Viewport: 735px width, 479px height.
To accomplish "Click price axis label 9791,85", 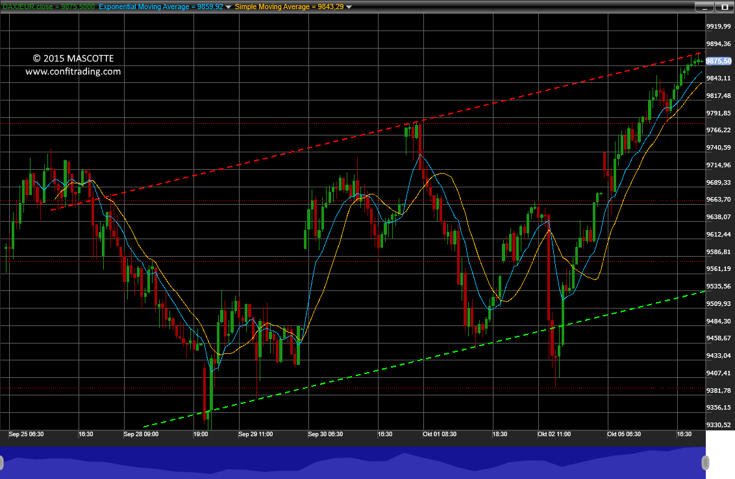I will click(719, 113).
